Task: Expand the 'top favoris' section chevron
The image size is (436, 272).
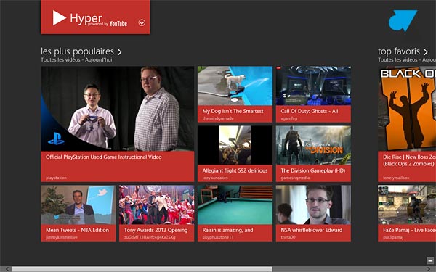Action: click(425, 52)
